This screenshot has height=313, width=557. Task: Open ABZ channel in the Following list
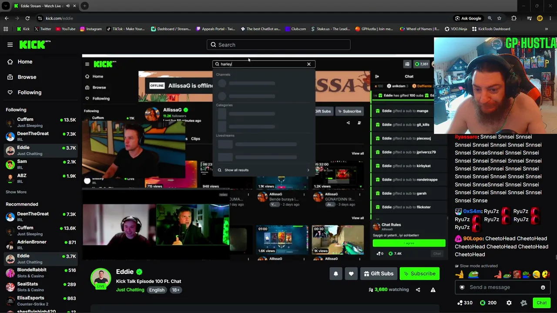(41, 178)
